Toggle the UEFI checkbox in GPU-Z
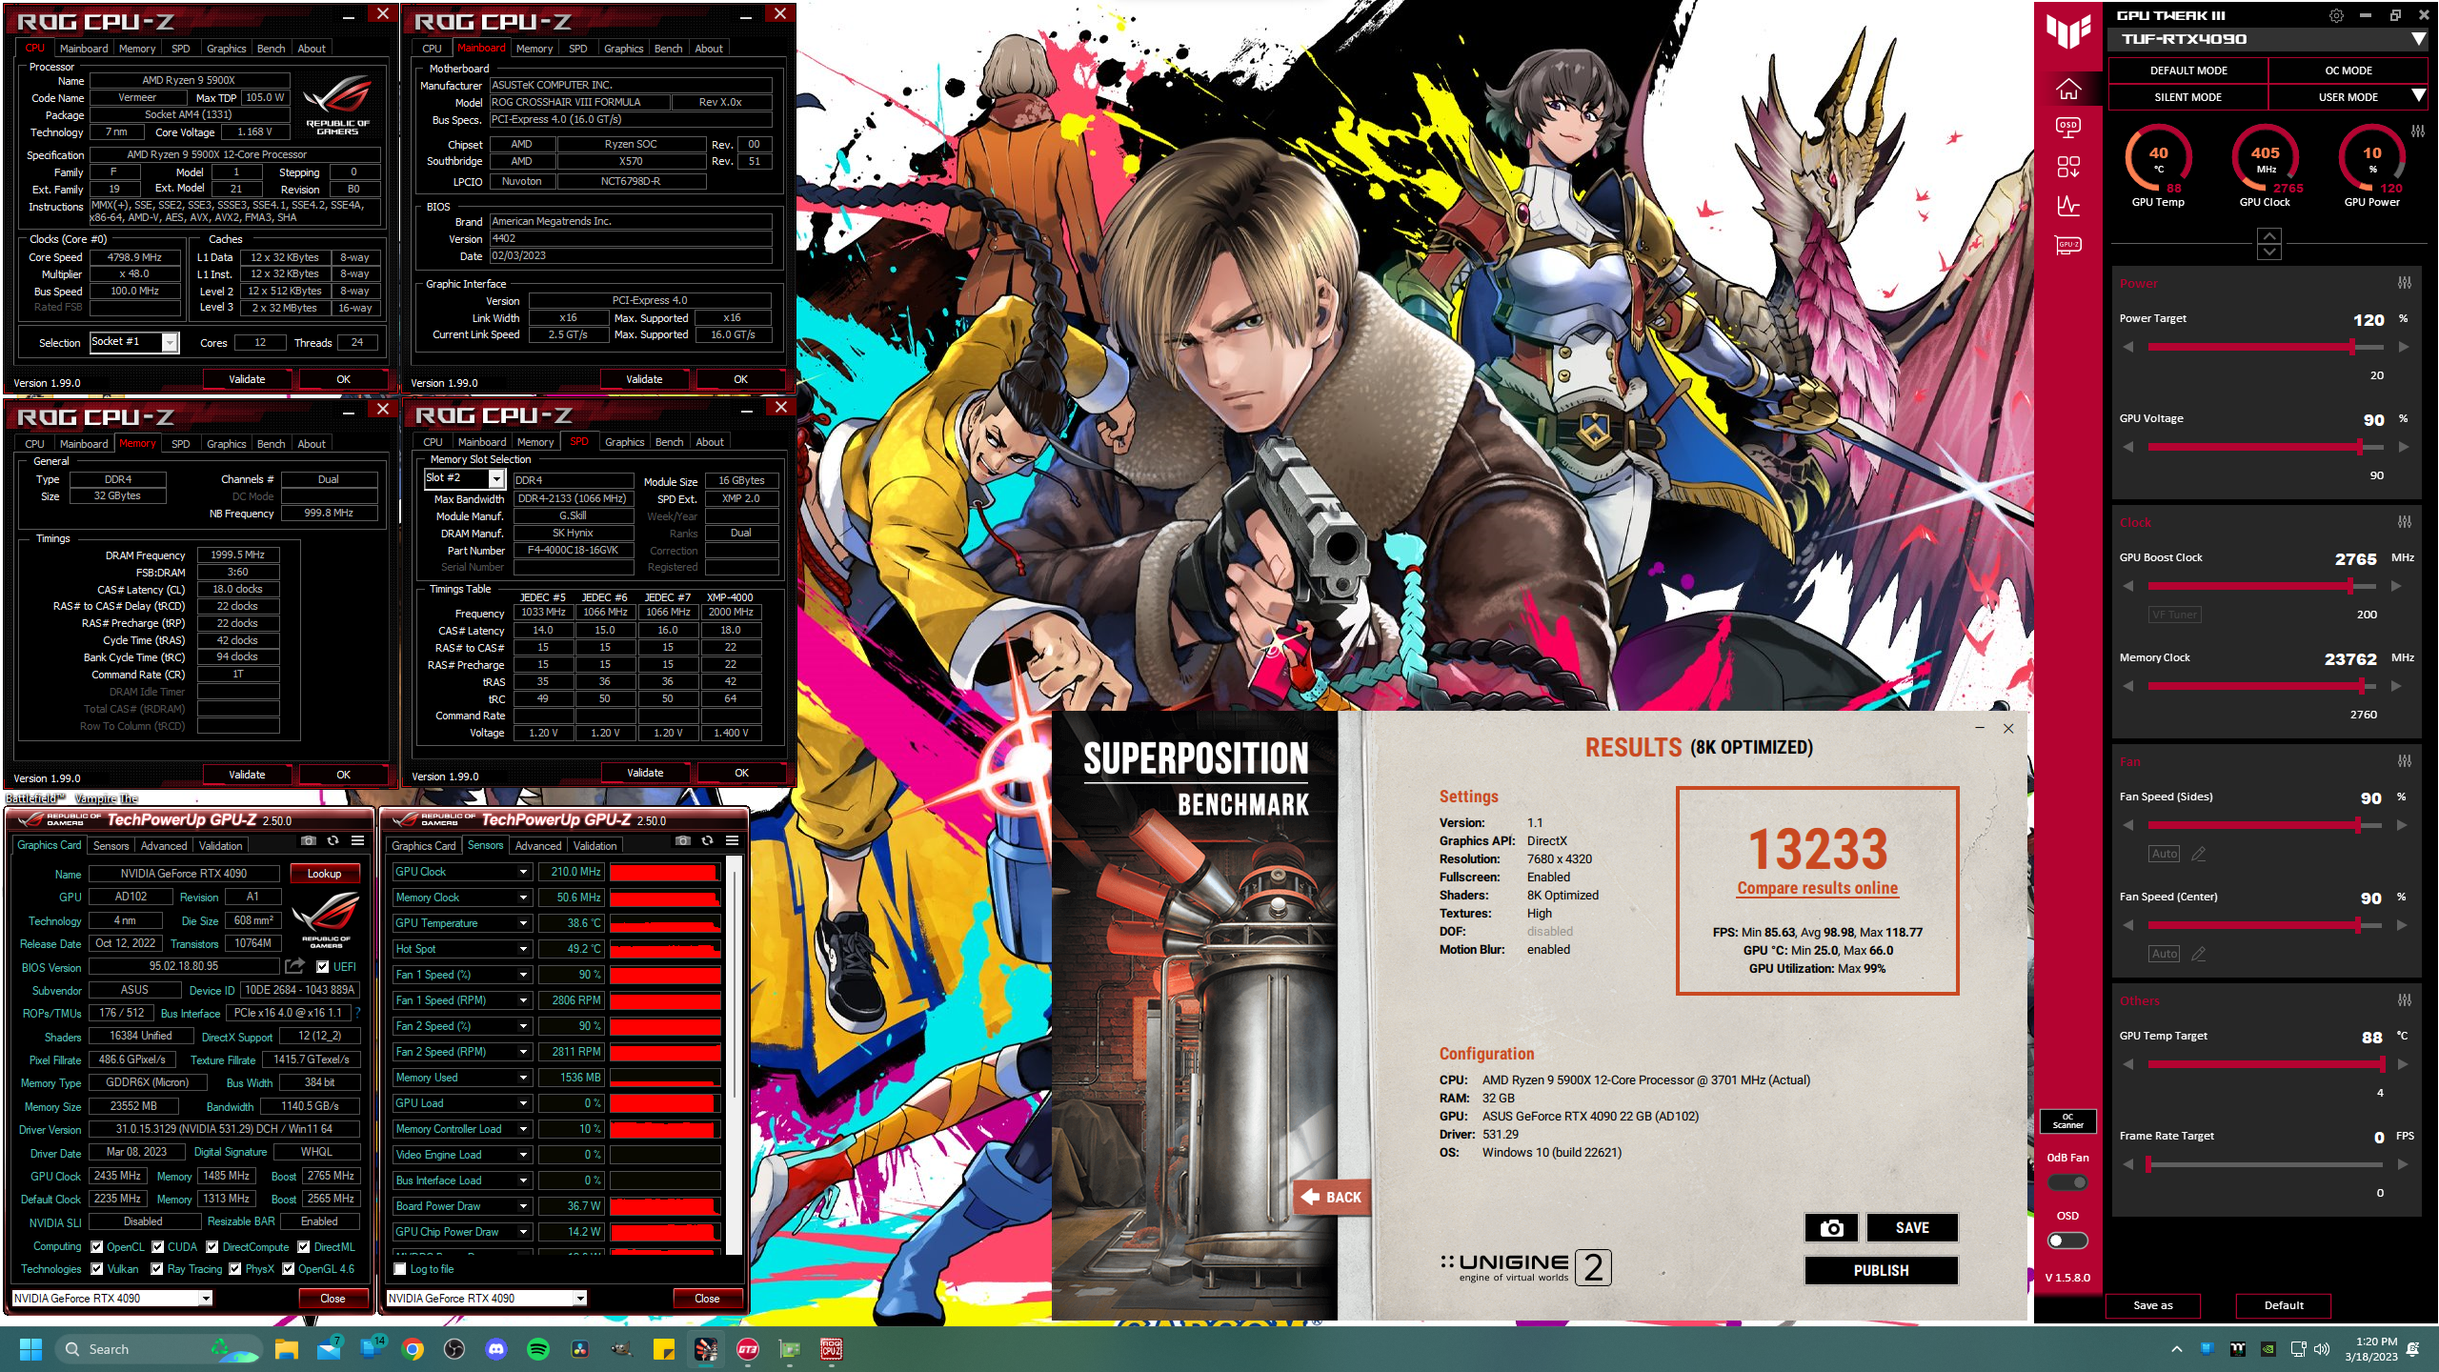Screen dimensions: 2439x1372 click(x=322, y=967)
